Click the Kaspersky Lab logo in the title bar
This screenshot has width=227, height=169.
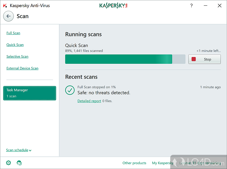tap(113, 6)
